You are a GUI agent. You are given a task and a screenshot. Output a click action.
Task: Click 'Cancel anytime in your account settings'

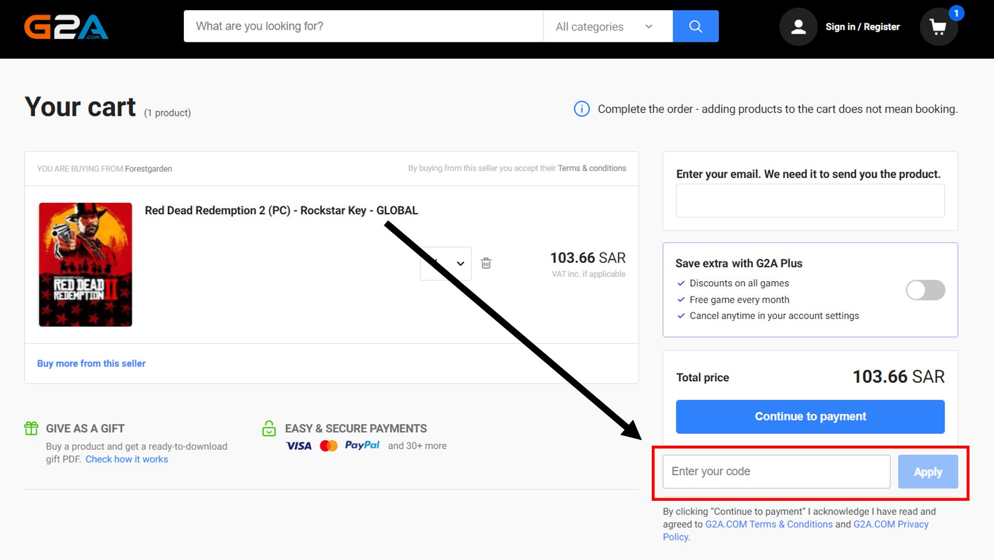pyautogui.click(x=774, y=316)
